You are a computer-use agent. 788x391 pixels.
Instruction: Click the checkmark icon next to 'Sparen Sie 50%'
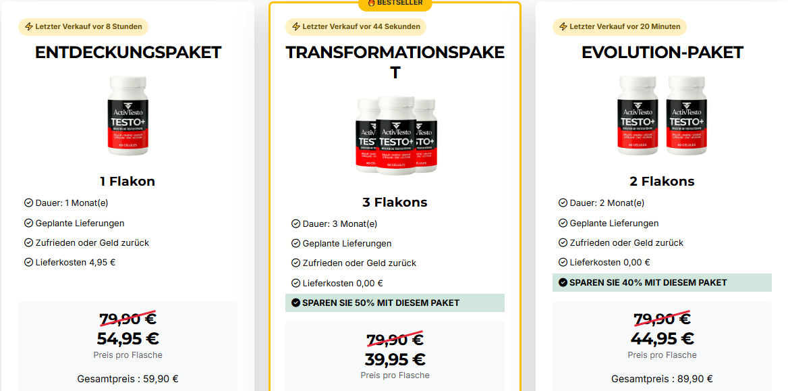point(295,303)
